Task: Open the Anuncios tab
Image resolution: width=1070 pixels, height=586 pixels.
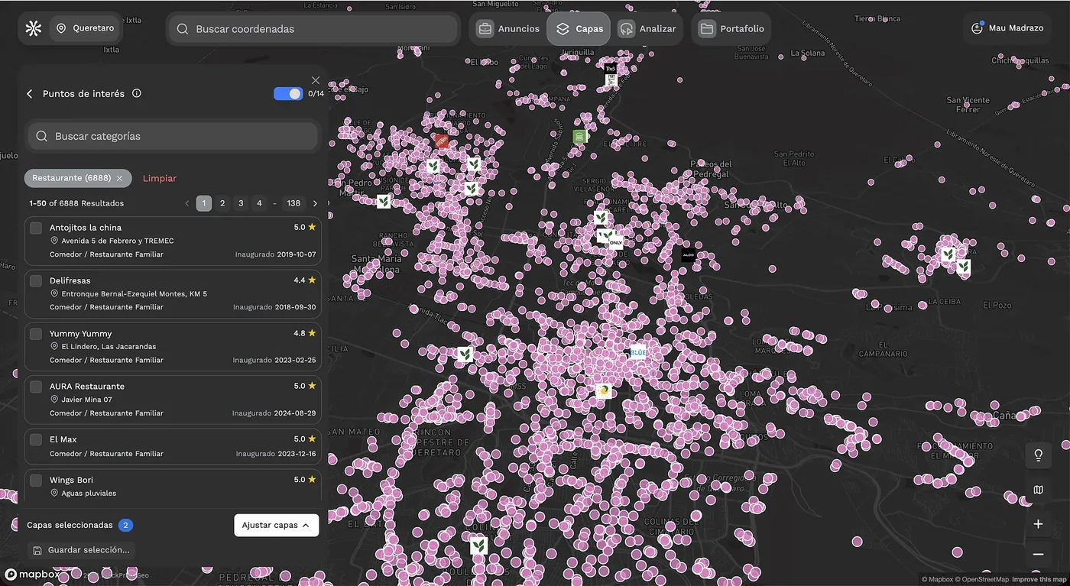Action: click(x=509, y=29)
